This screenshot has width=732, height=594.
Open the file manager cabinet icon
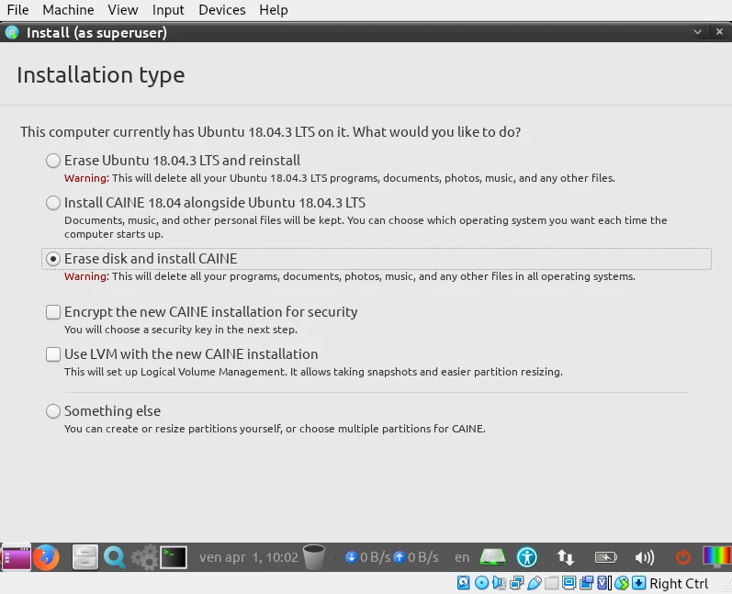point(85,556)
